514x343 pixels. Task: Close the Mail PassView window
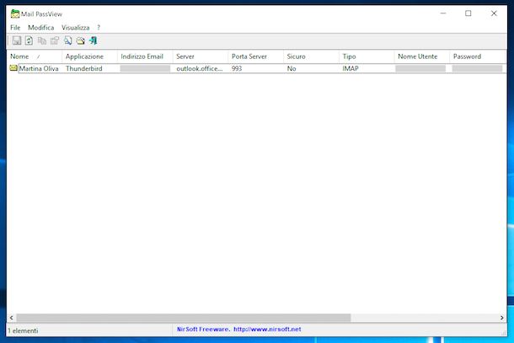pos(494,13)
